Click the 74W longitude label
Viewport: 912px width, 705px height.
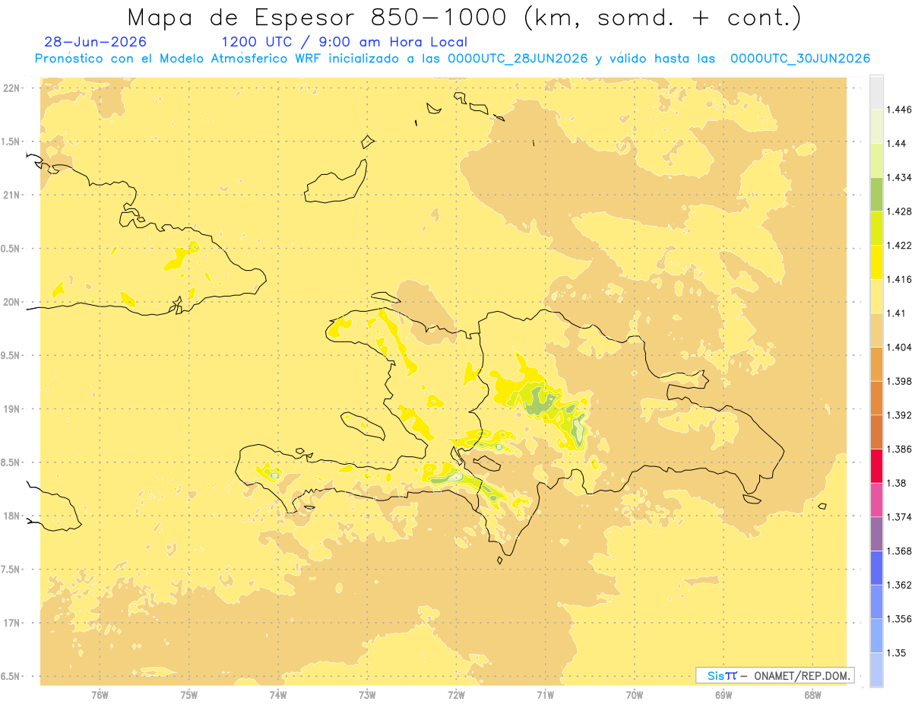tap(278, 696)
